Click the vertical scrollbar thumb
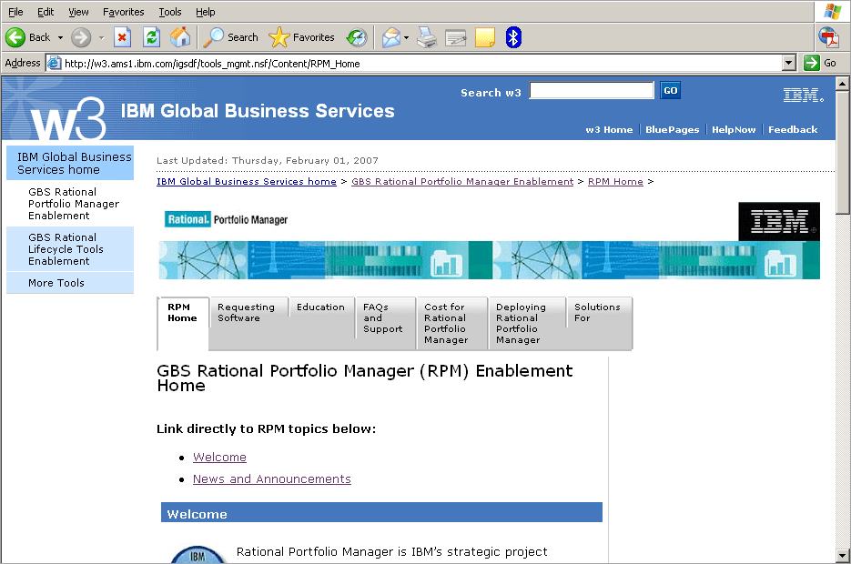 [x=842, y=153]
